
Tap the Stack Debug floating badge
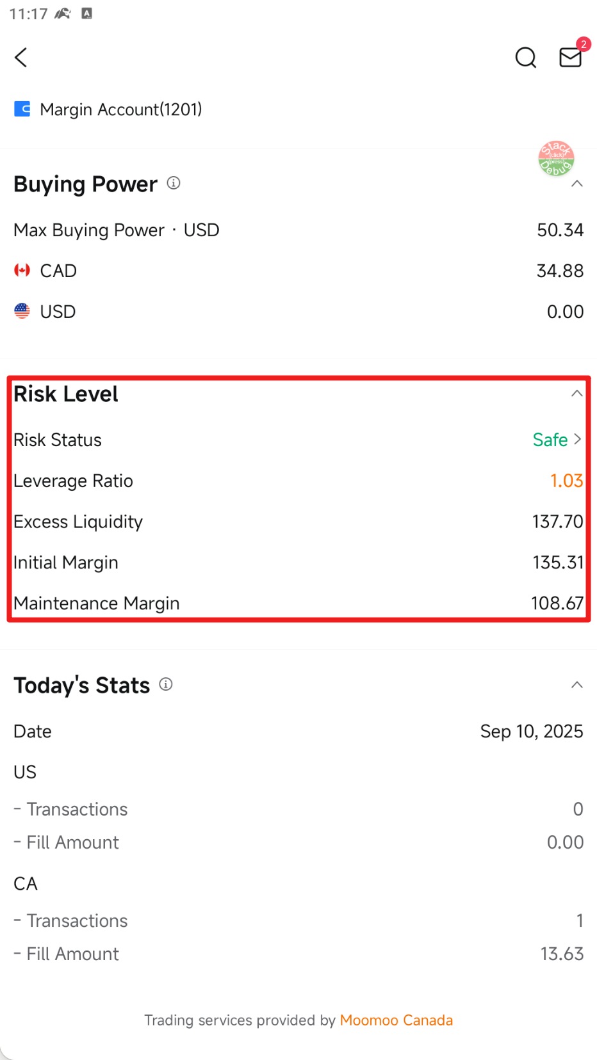(x=555, y=159)
